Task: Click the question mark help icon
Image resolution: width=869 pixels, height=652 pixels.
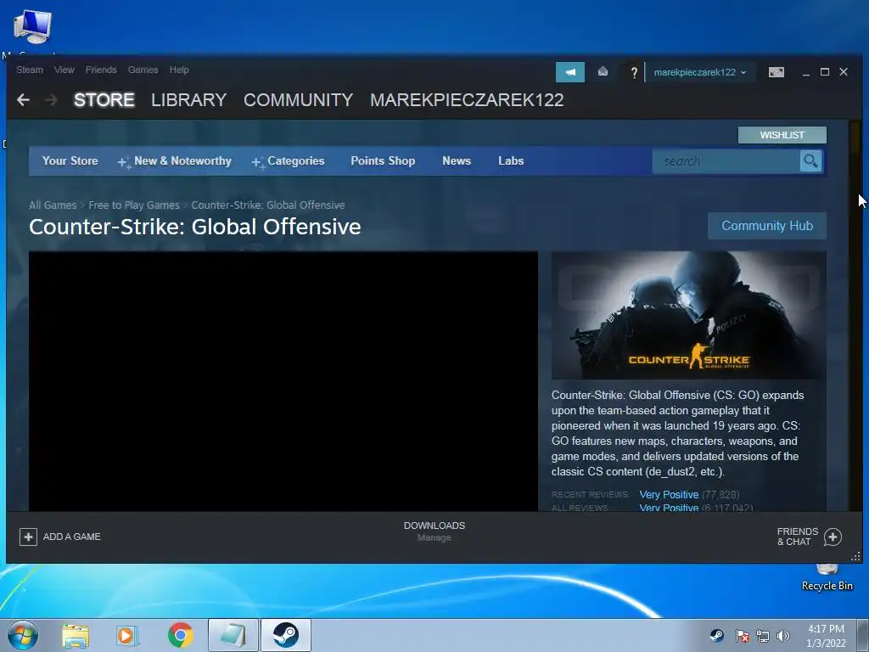Action: tap(634, 73)
